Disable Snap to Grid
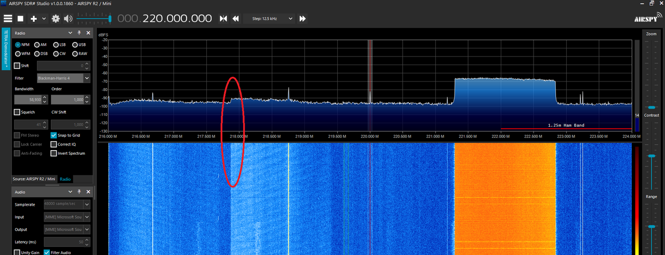This screenshot has height=255, width=665. click(54, 135)
